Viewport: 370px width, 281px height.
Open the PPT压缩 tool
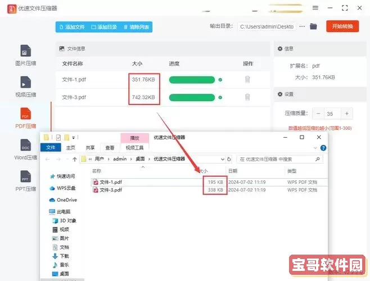[x=25, y=181]
